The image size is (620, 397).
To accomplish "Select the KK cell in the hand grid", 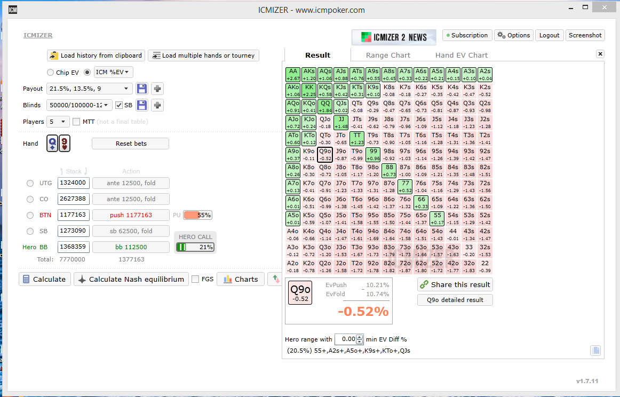I will point(309,91).
